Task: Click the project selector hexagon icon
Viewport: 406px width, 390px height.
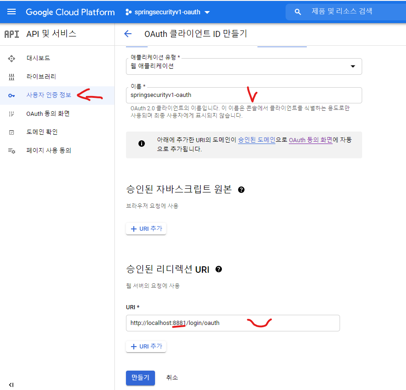Action: point(128,12)
